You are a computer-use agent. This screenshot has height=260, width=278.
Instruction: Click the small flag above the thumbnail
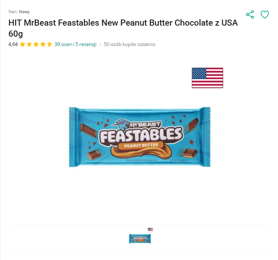[x=150, y=229]
